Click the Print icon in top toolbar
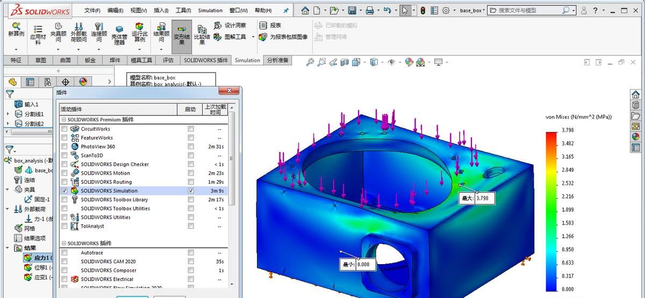 point(369,10)
